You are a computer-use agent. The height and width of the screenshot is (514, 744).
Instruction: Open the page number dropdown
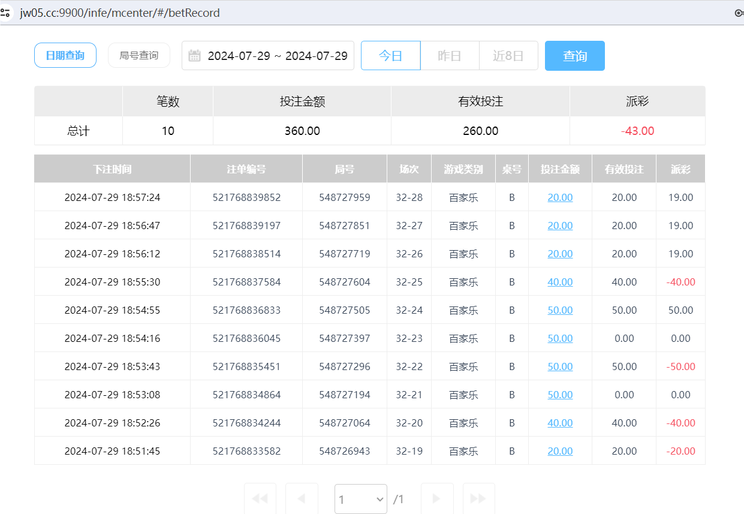tap(361, 498)
